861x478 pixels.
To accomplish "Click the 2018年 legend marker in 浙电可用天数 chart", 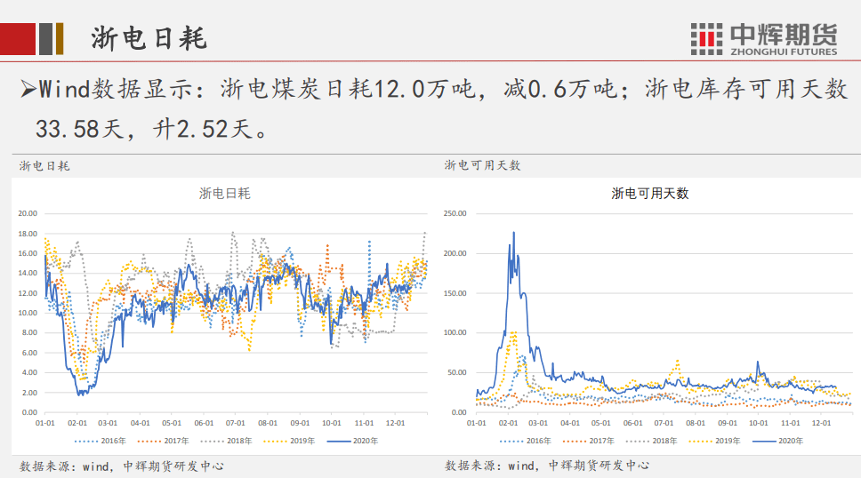I will 639,440.
